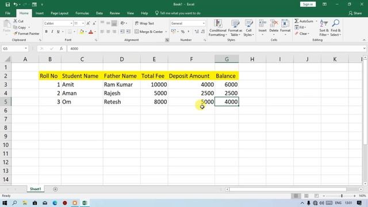Click the Increase Decimal icon
The width and height of the screenshot is (368, 207).
pos(197,32)
